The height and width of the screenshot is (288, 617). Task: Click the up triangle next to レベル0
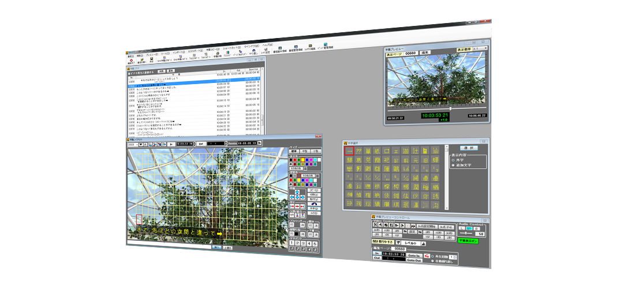pos(424,244)
